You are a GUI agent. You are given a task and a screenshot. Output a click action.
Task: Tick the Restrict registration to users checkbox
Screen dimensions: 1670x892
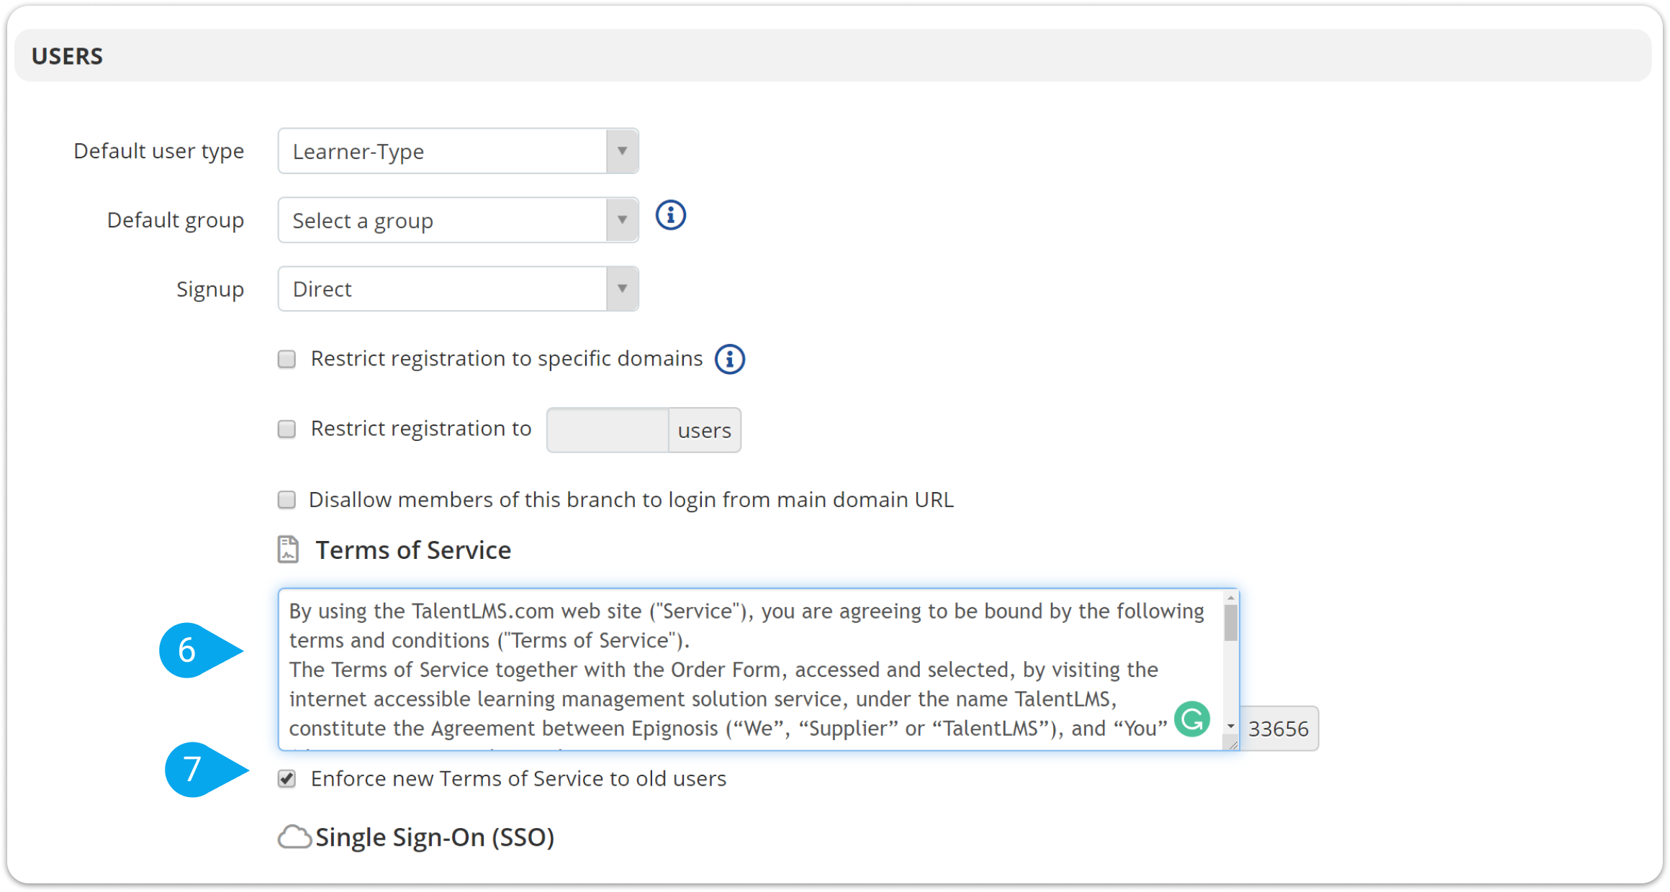click(286, 429)
